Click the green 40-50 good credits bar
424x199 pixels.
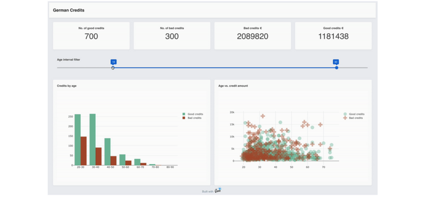(107, 151)
